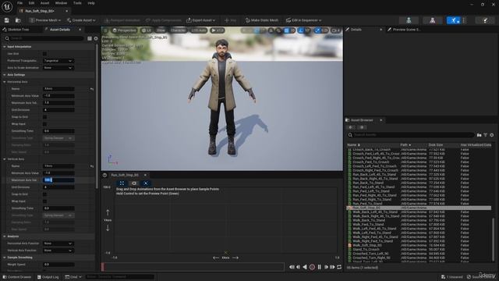Open Horizontal Axis Function dropdown
Screen dimensions: 499x281
[58, 244]
